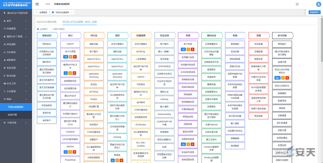Open the 全局概览 page tab

[41, 12]
